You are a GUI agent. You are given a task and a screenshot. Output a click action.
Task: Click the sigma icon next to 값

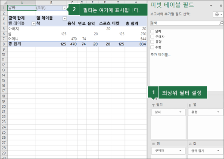[x=190, y=144]
